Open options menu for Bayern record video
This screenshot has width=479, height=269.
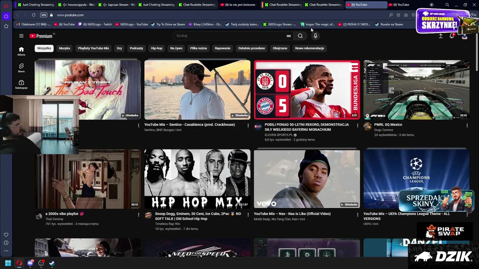[357, 126]
